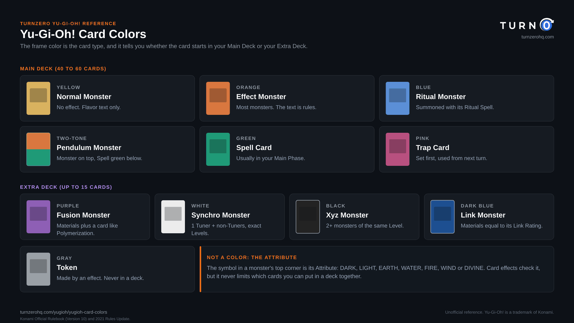Open the turnzerohq.com/yugioh/yugioh-card-colors footer link
This screenshot has height=323, width=574.
coord(63,312)
